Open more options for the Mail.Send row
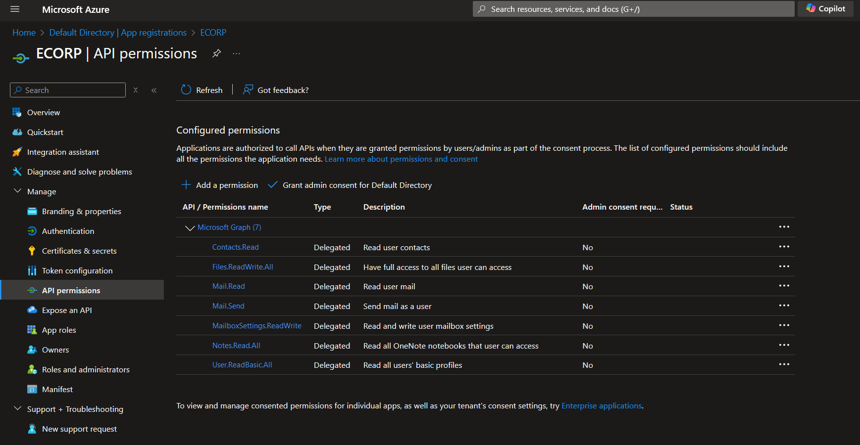This screenshot has width=860, height=445. coord(784,306)
